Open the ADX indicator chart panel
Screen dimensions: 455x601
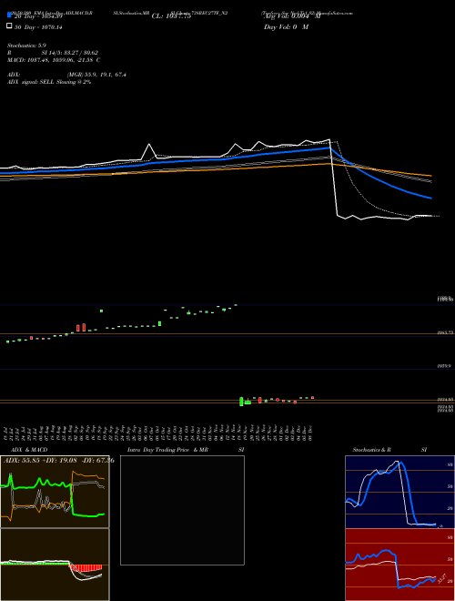click(x=55, y=492)
